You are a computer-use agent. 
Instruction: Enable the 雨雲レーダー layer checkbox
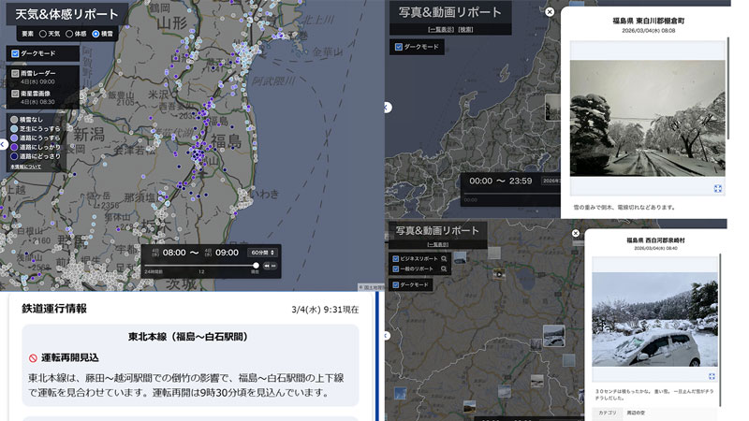click(x=15, y=72)
